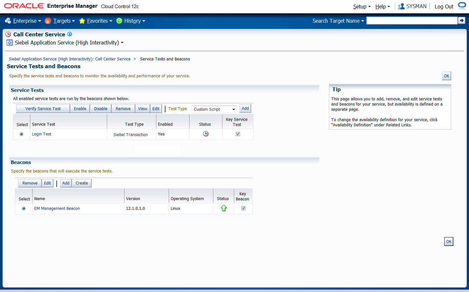The image size is (469, 292).
Task: Open the Setup menu
Action: pos(362,6)
